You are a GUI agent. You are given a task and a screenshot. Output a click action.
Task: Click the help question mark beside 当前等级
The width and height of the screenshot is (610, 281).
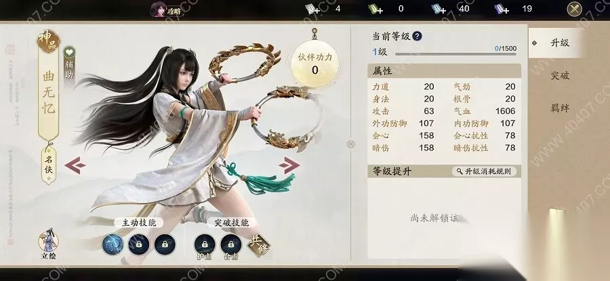tap(417, 37)
